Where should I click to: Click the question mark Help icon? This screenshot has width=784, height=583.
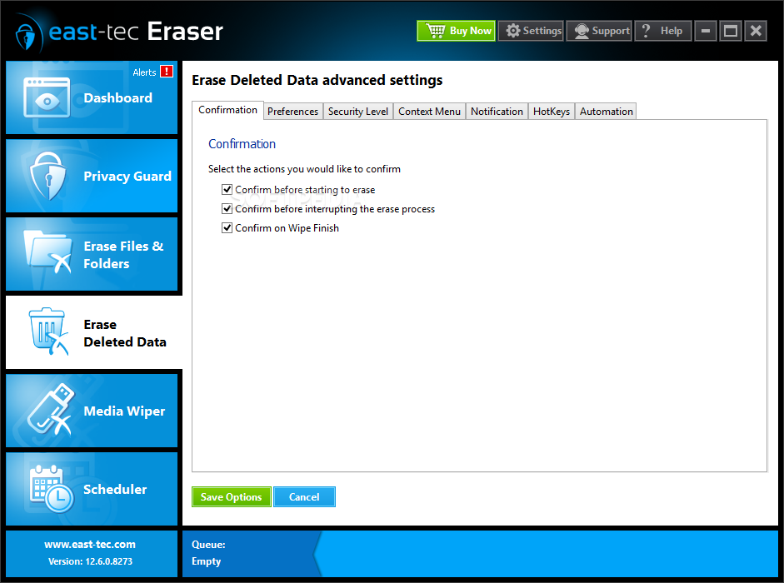click(646, 31)
